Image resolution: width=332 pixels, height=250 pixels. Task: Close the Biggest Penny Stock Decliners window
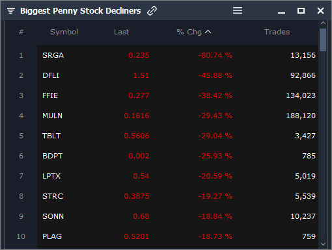320,10
